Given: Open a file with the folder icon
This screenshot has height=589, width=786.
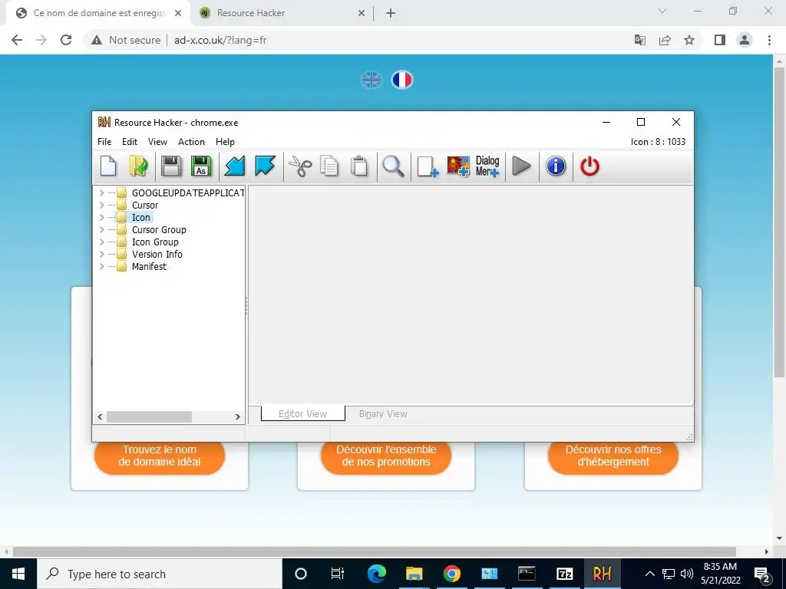Looking at the screenshot, I should click(138, 166).
